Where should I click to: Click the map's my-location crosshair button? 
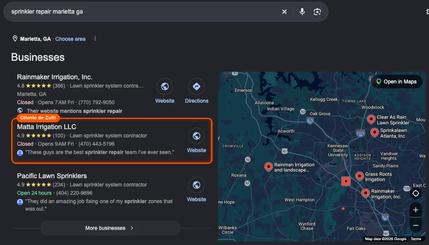(x=415, y=193)
